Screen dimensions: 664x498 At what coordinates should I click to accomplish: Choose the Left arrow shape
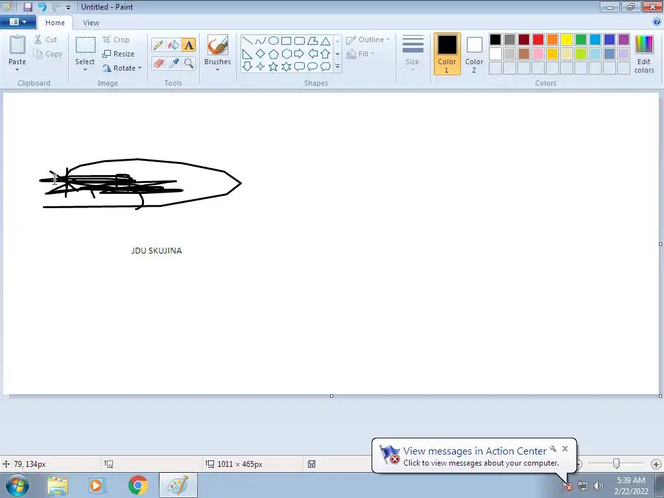[x=313, y=54]
